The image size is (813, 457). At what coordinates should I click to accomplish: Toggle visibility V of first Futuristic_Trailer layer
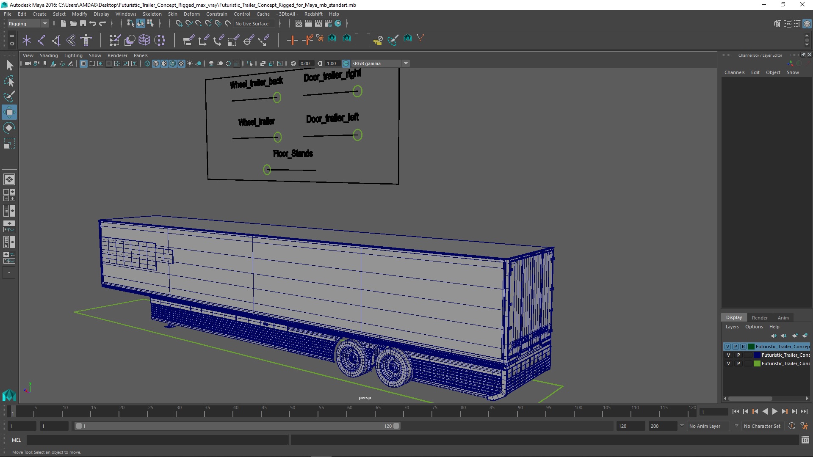tap(727, 347)
